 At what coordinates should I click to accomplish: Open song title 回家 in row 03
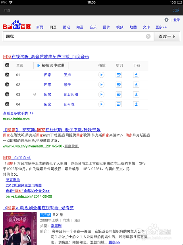click(48, 94)
